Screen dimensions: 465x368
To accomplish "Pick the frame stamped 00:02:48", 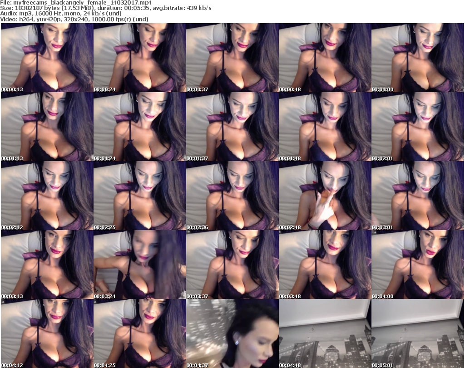I will 325,196.
